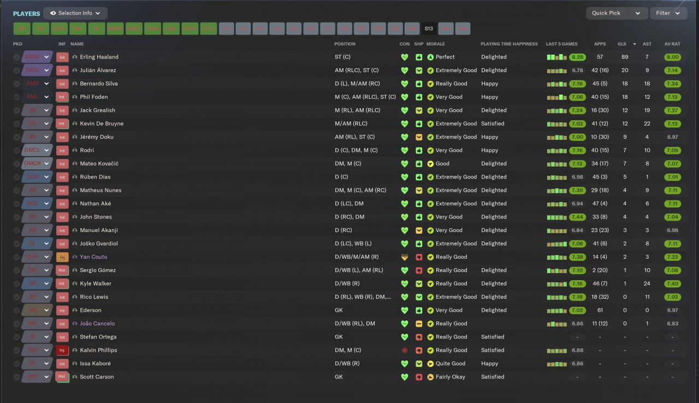699x403 pixels.
Task: Click the yellow sharpness icon for Jérémy Doku
Action: pyautogui.click(x=419, y=137)
